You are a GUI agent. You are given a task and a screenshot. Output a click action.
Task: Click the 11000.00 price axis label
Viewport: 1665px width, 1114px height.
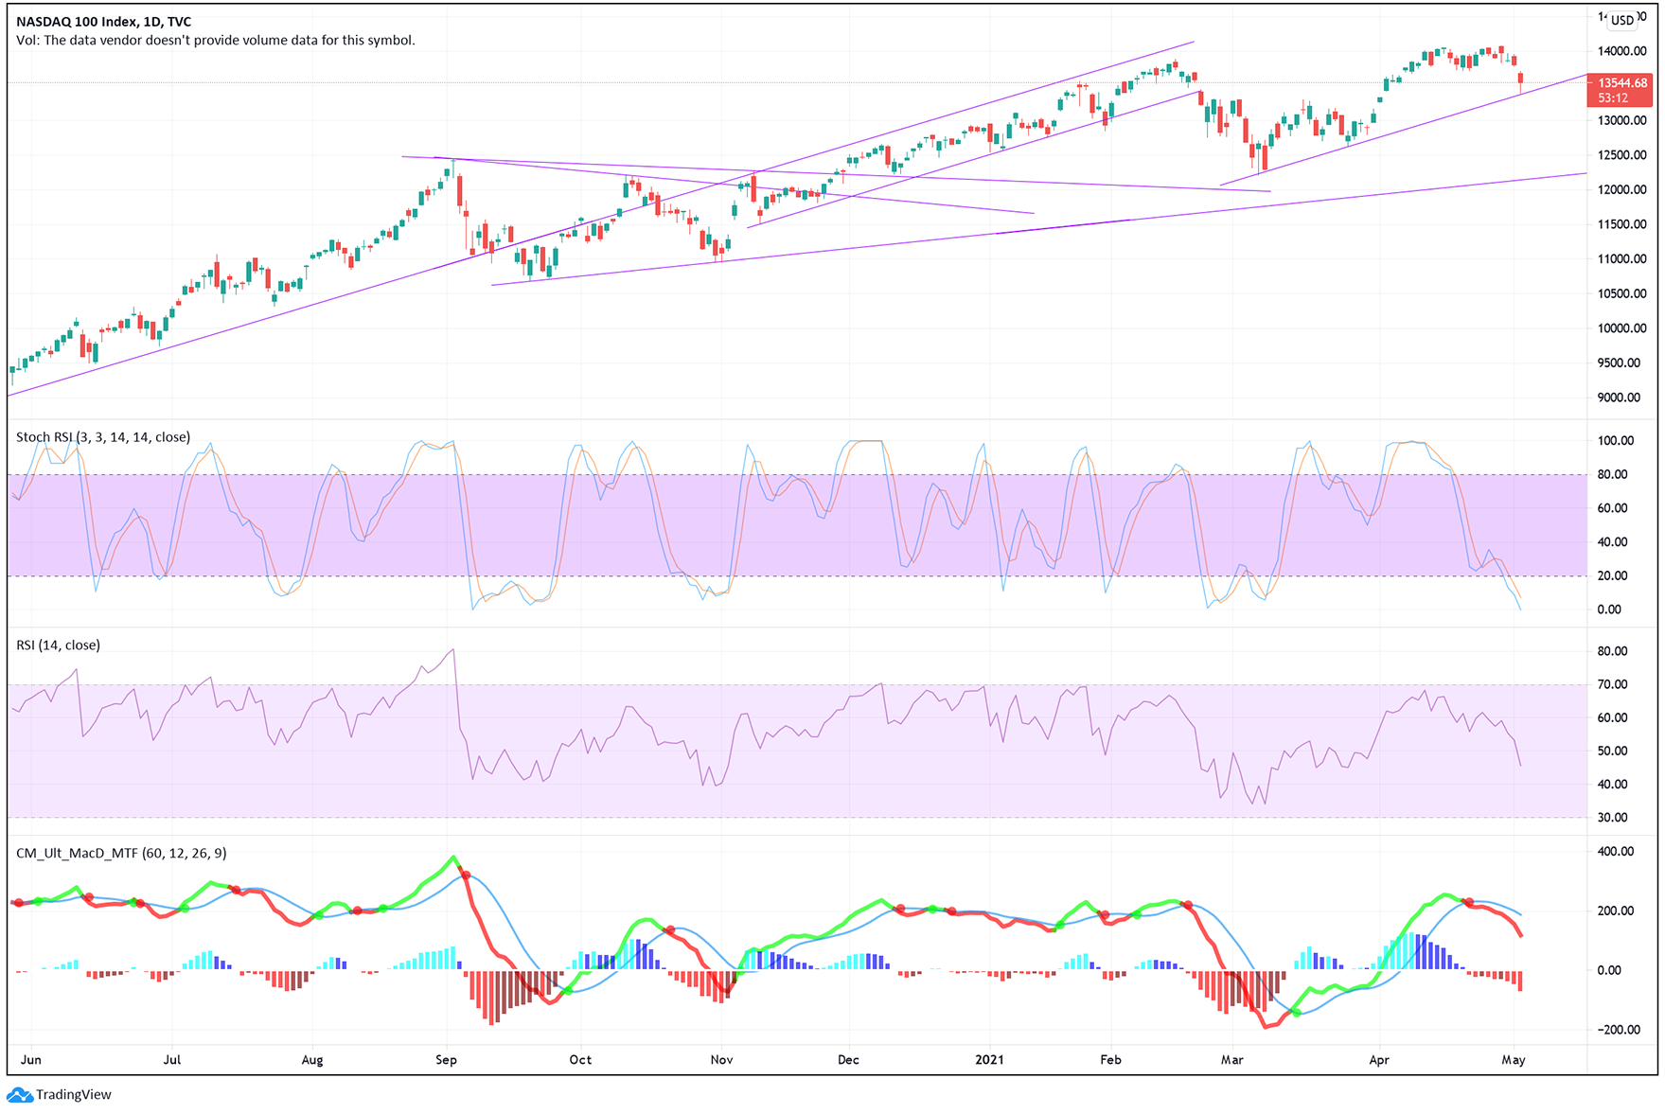click(x=1621, y=259)
